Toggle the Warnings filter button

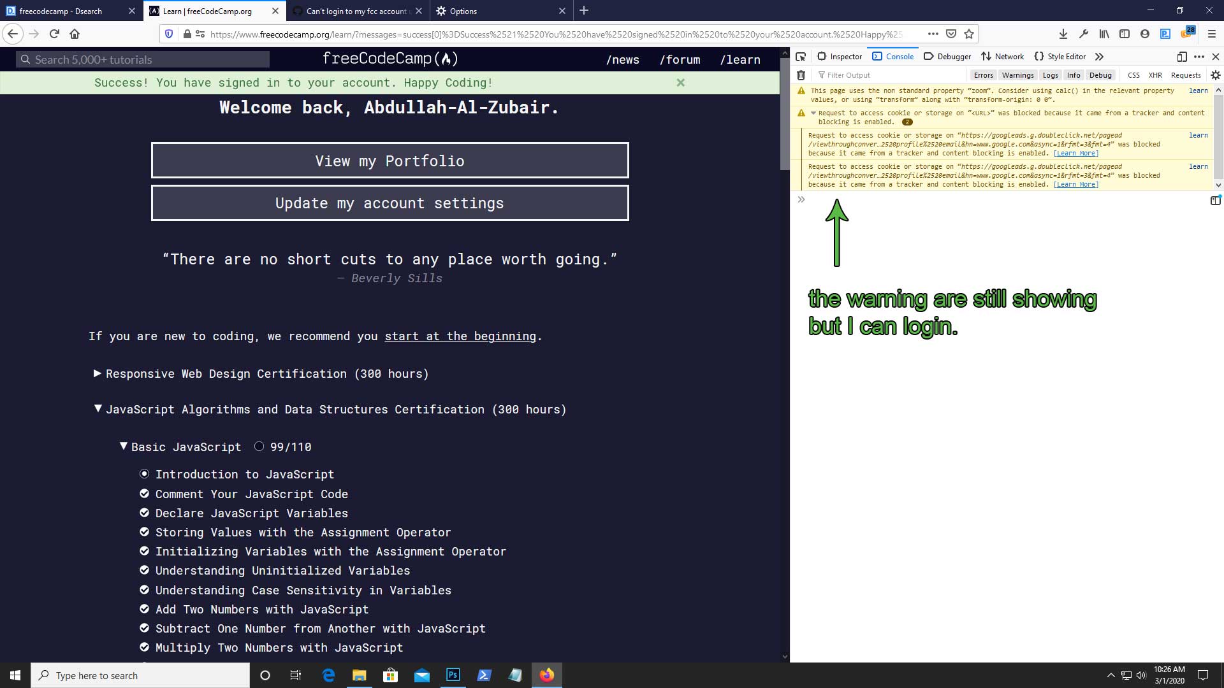[x=1017, y=75]
